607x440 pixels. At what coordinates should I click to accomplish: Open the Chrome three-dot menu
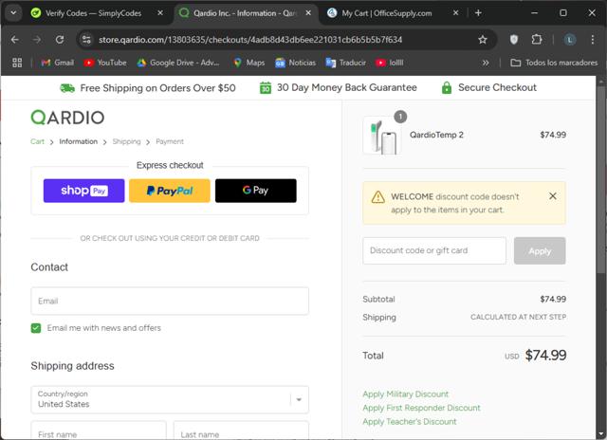pos(592,40)
